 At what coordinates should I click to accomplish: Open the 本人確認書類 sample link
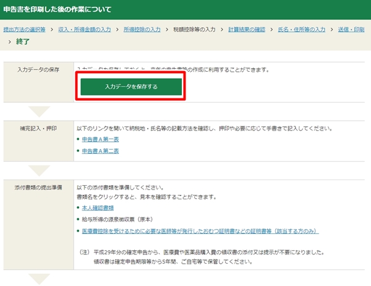(98, 208)
